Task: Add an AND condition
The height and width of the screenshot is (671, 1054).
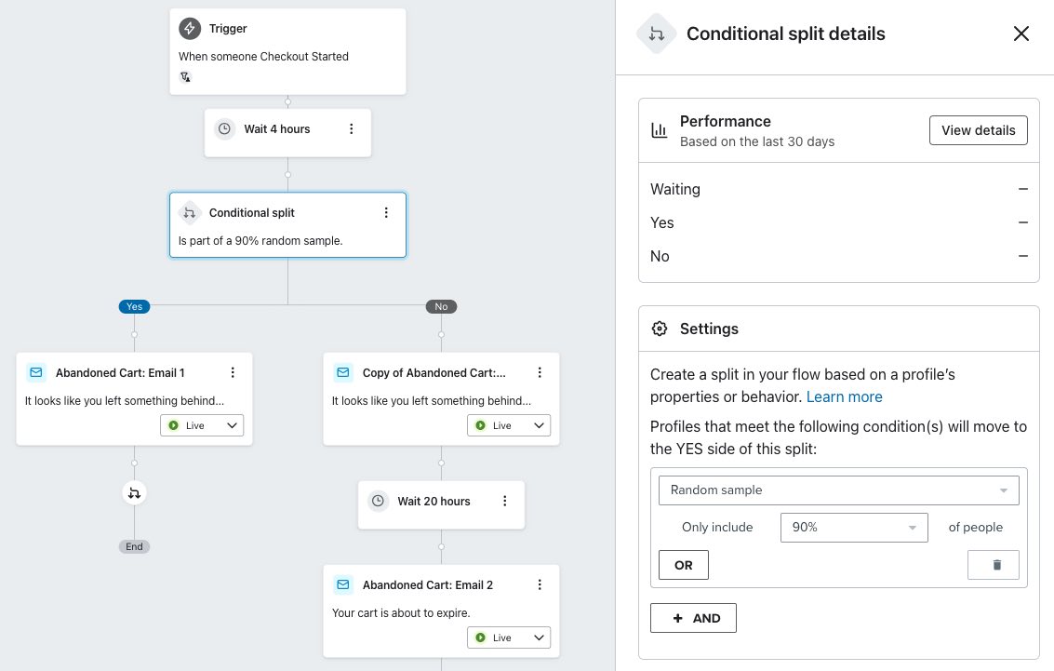Action: point(693,618)
